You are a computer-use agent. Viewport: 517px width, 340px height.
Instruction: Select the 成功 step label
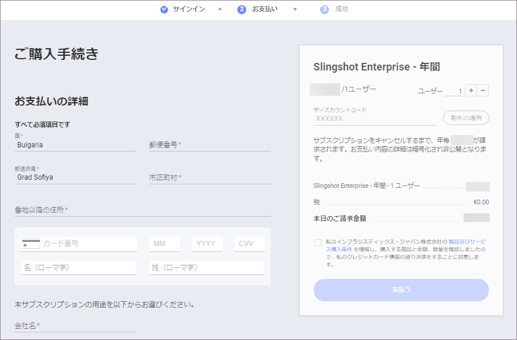341,9
